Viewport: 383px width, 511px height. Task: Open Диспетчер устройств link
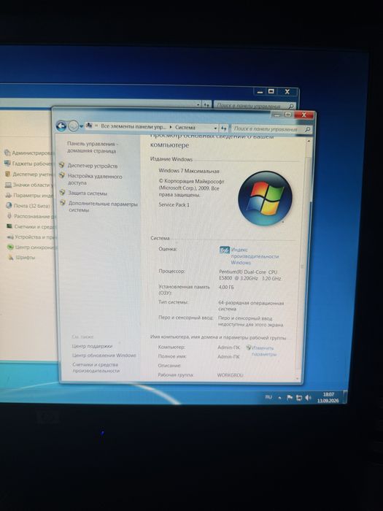[93, 166]
